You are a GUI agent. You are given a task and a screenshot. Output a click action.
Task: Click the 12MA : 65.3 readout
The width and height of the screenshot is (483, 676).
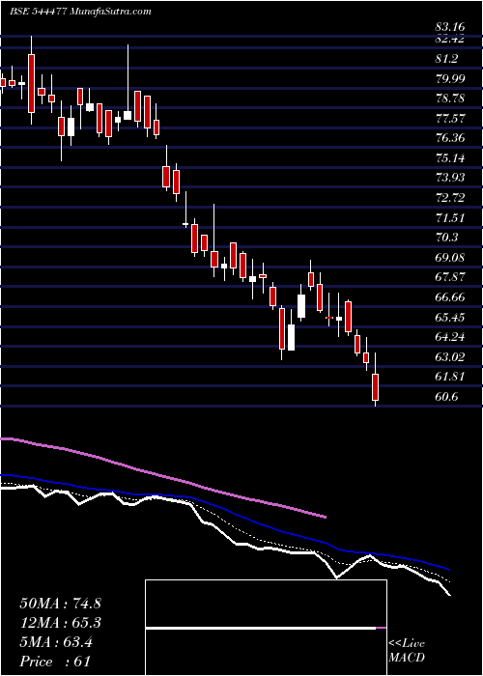pyautogui.click(x=60, y=623)
